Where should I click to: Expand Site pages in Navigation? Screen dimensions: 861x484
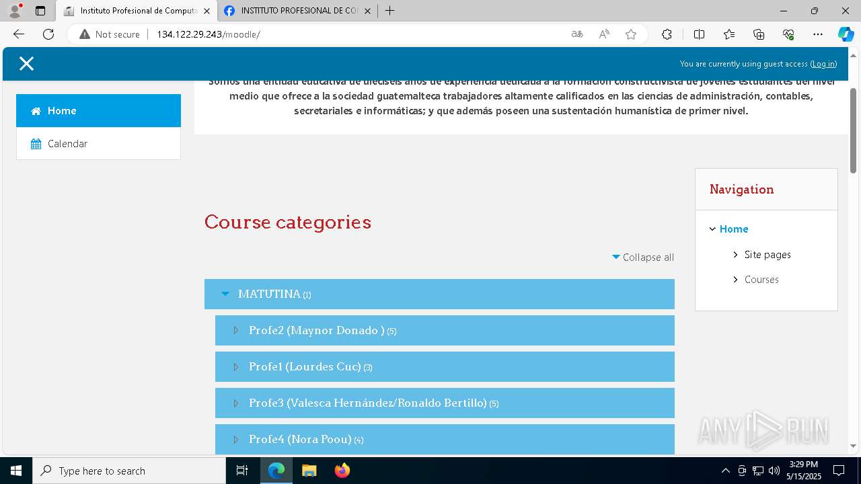(x=735, y=255)
